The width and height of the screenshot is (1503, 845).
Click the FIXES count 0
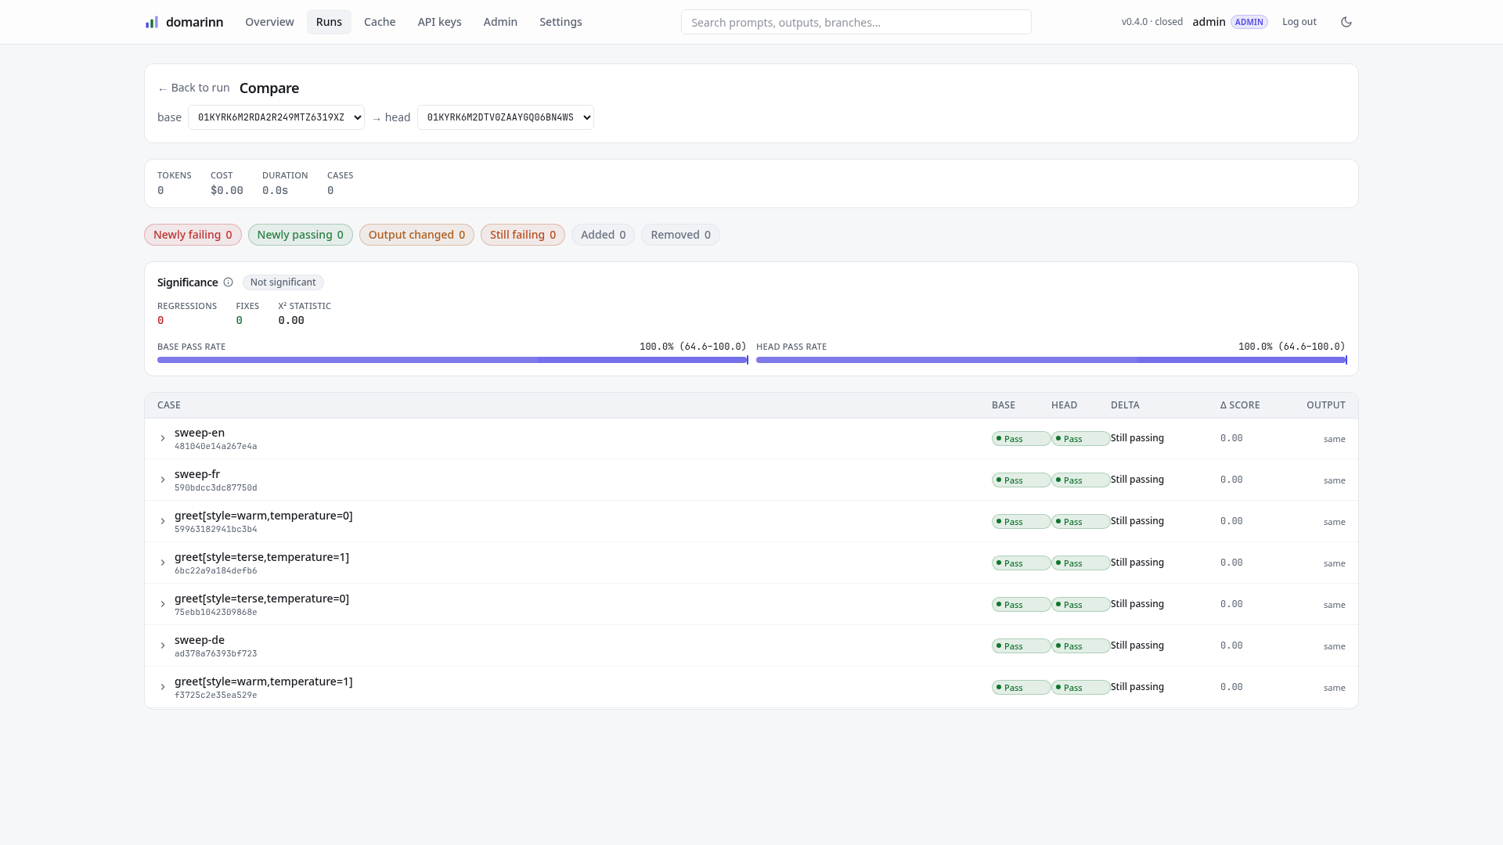pos(239,321)
